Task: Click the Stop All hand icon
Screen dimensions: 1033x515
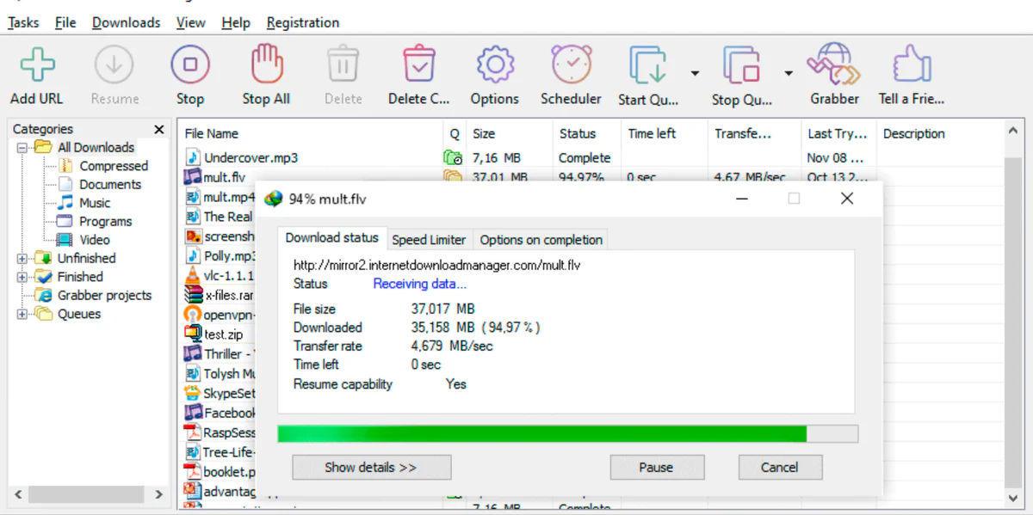Action: 266,65
